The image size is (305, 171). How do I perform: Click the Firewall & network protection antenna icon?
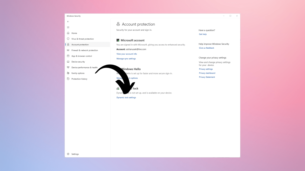pos(68,50)
